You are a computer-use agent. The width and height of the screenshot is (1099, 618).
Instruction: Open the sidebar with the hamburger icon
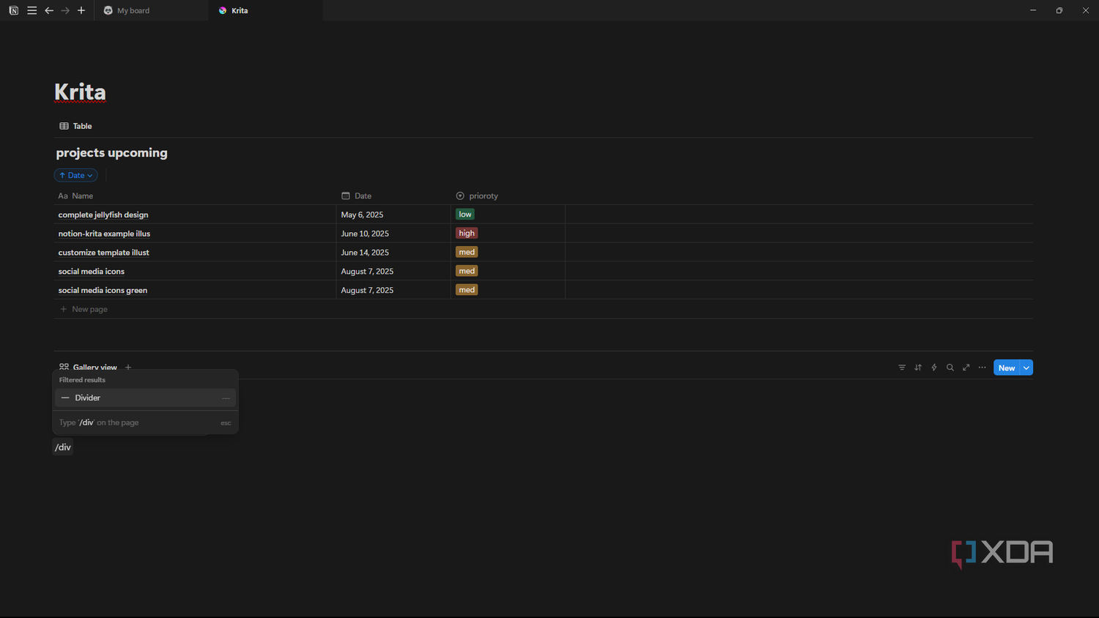click(32, 10)
